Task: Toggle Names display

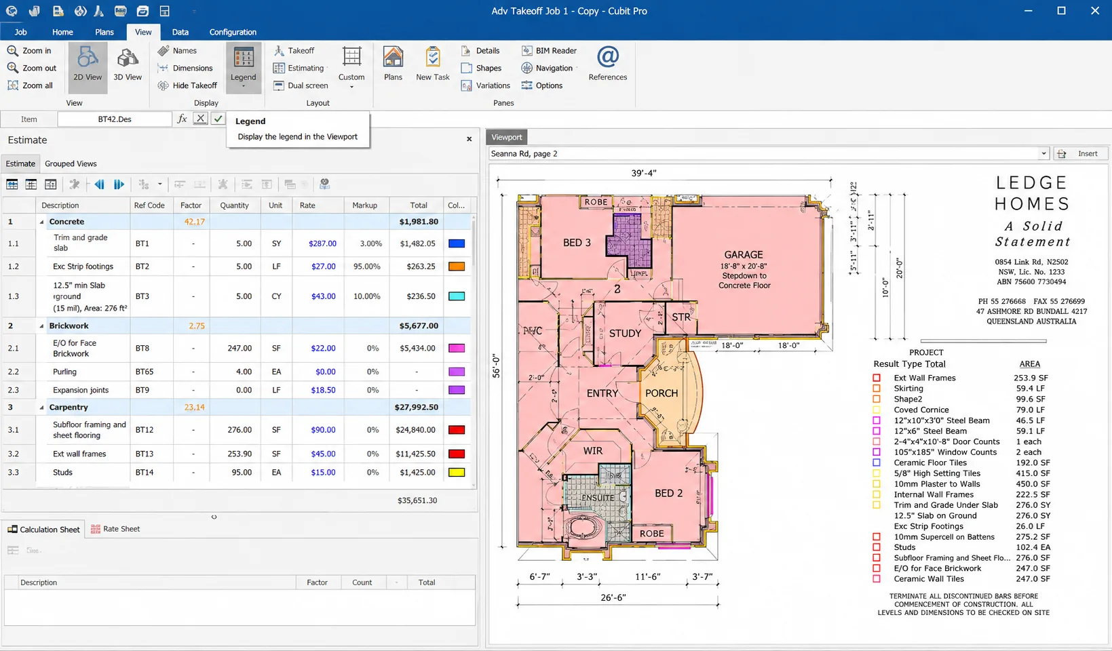Action: click(x=177, y=51)
